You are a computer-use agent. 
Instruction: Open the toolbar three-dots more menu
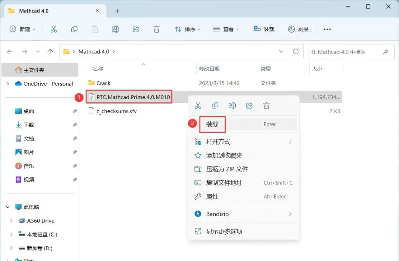[x=327, y=29]
